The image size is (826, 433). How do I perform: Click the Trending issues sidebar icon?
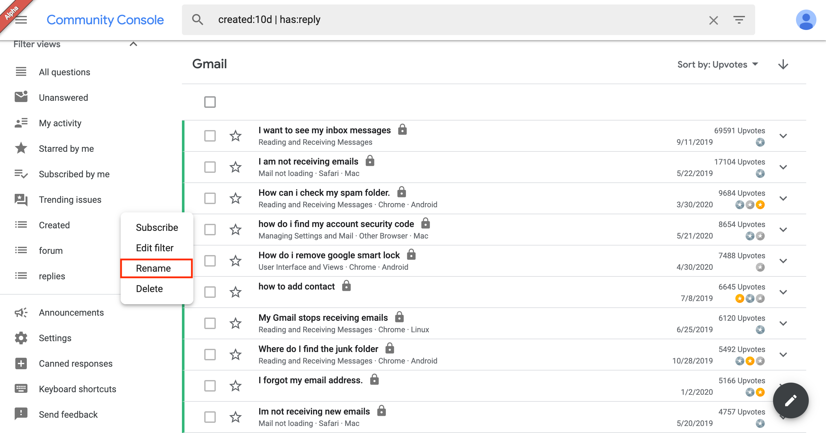(21, 200)
